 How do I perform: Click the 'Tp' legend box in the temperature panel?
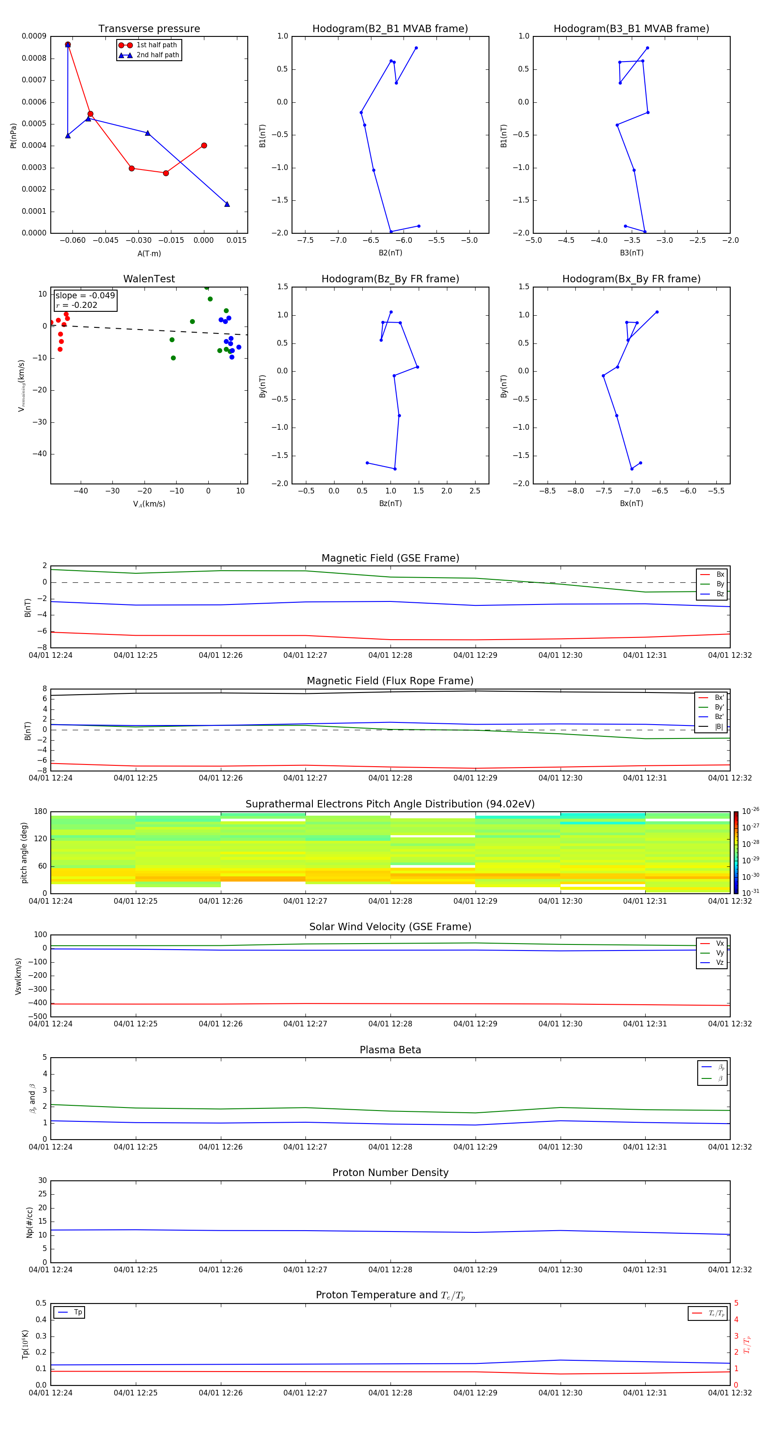click(x=69, y=1312)
